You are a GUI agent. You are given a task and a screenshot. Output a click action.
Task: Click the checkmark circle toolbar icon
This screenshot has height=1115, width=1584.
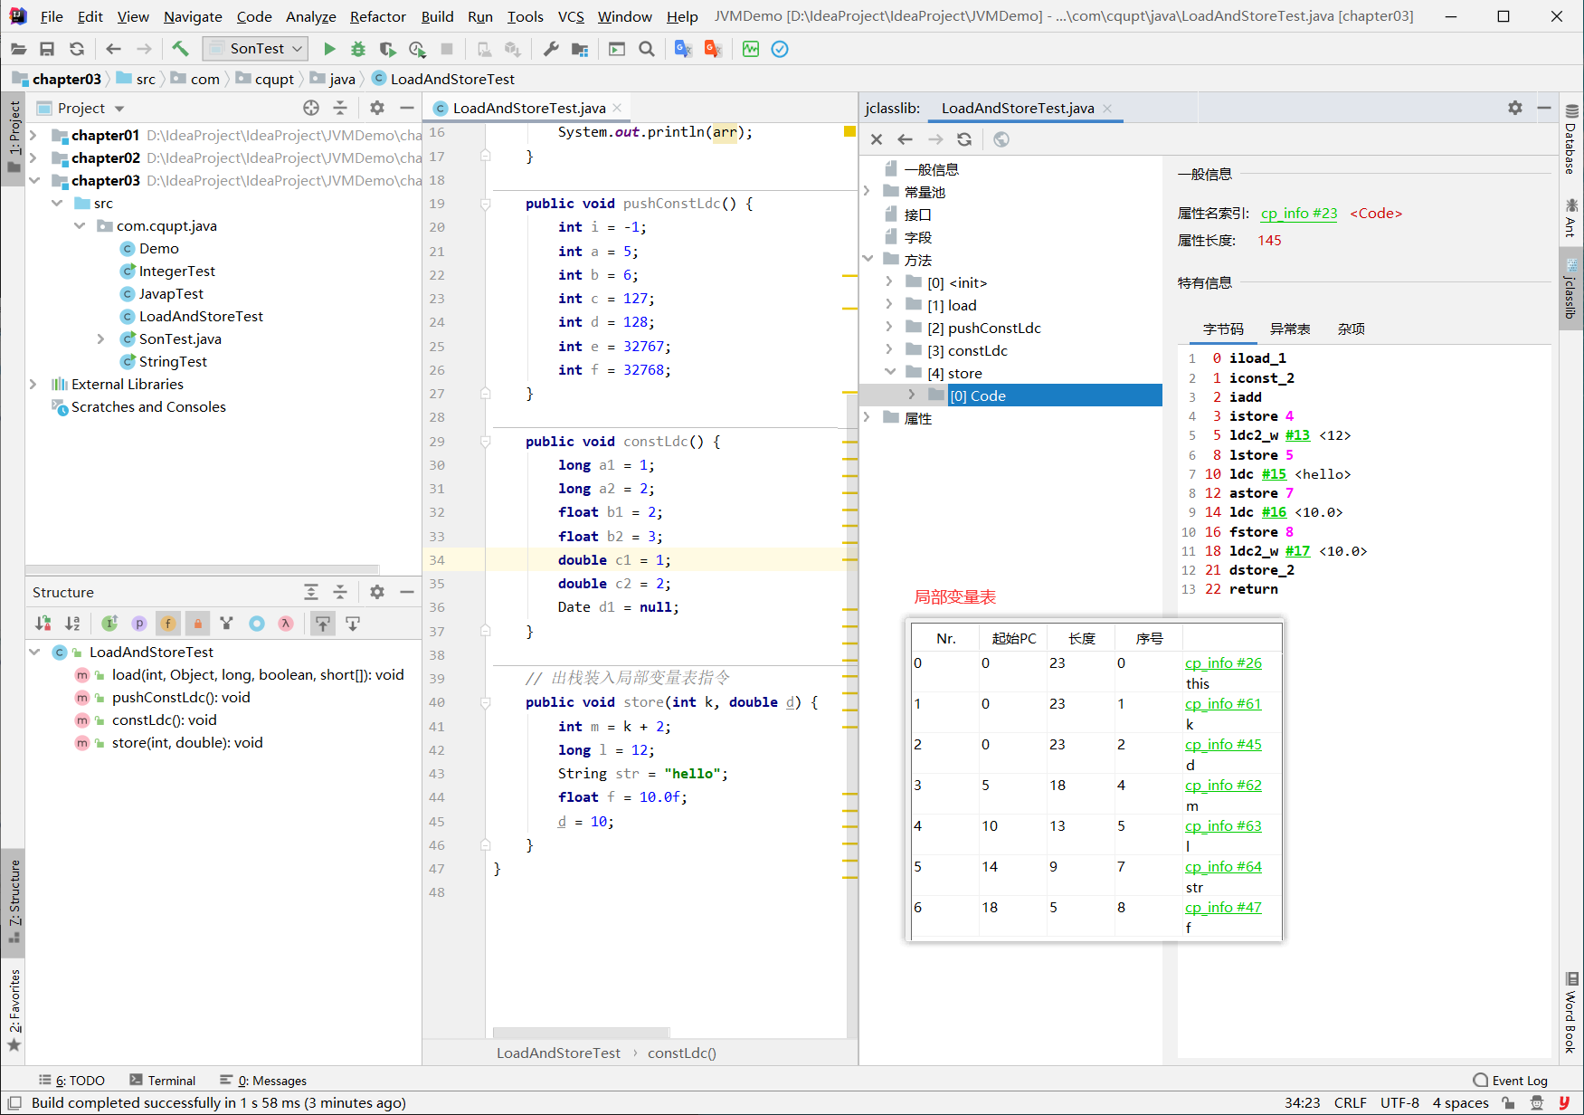coord(780,49)
